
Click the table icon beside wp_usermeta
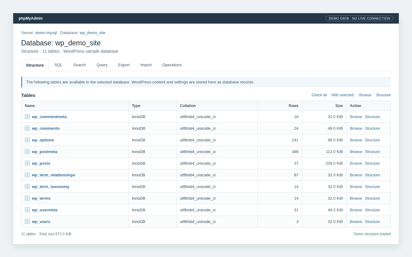click(x=27, y=210)
